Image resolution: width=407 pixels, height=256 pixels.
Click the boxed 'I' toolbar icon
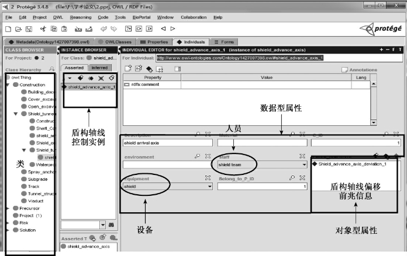pos(149,29)
